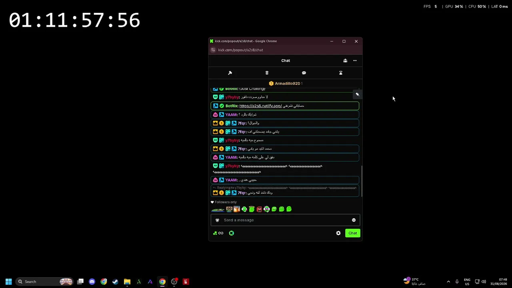Click the 7fqr username in the last message

[x=242, y=193]
